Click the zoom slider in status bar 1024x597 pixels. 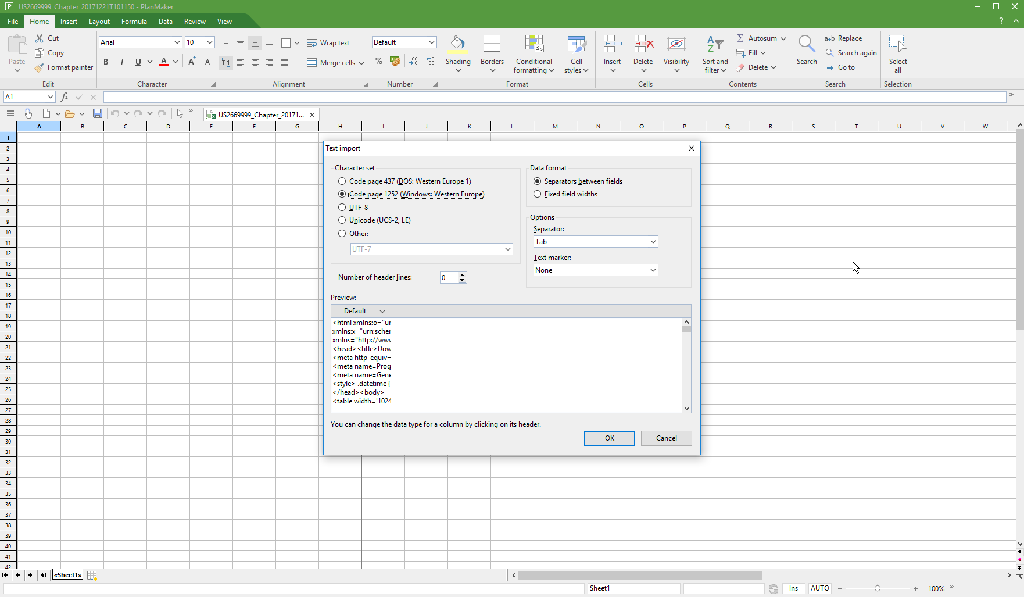[x=878, y=588]
